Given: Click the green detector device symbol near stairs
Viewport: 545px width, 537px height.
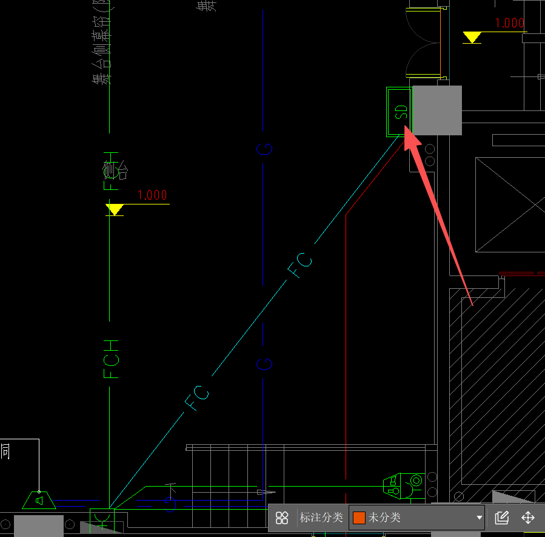Looking at the screenshot, I should 404,486.
